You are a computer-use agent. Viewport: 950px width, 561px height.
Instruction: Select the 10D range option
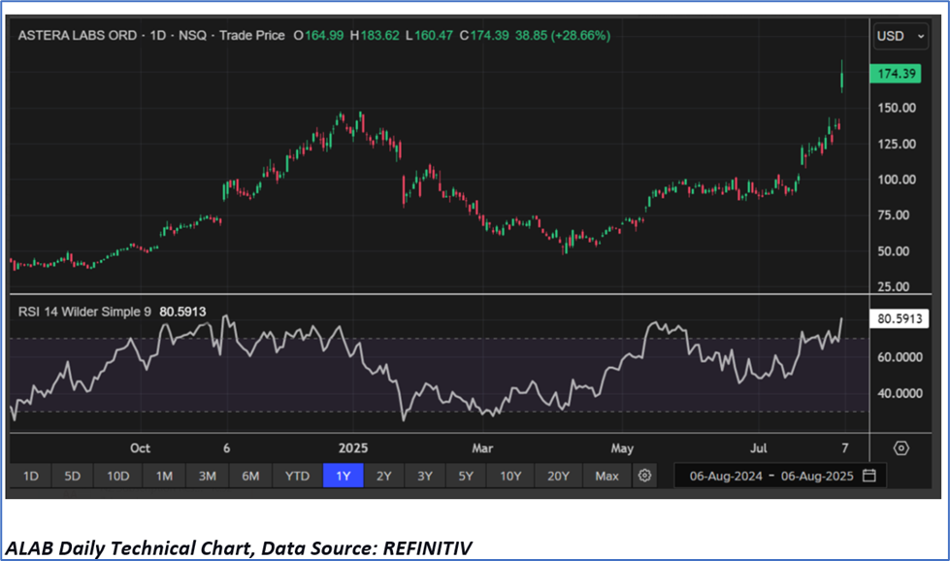tap(118, 476)
